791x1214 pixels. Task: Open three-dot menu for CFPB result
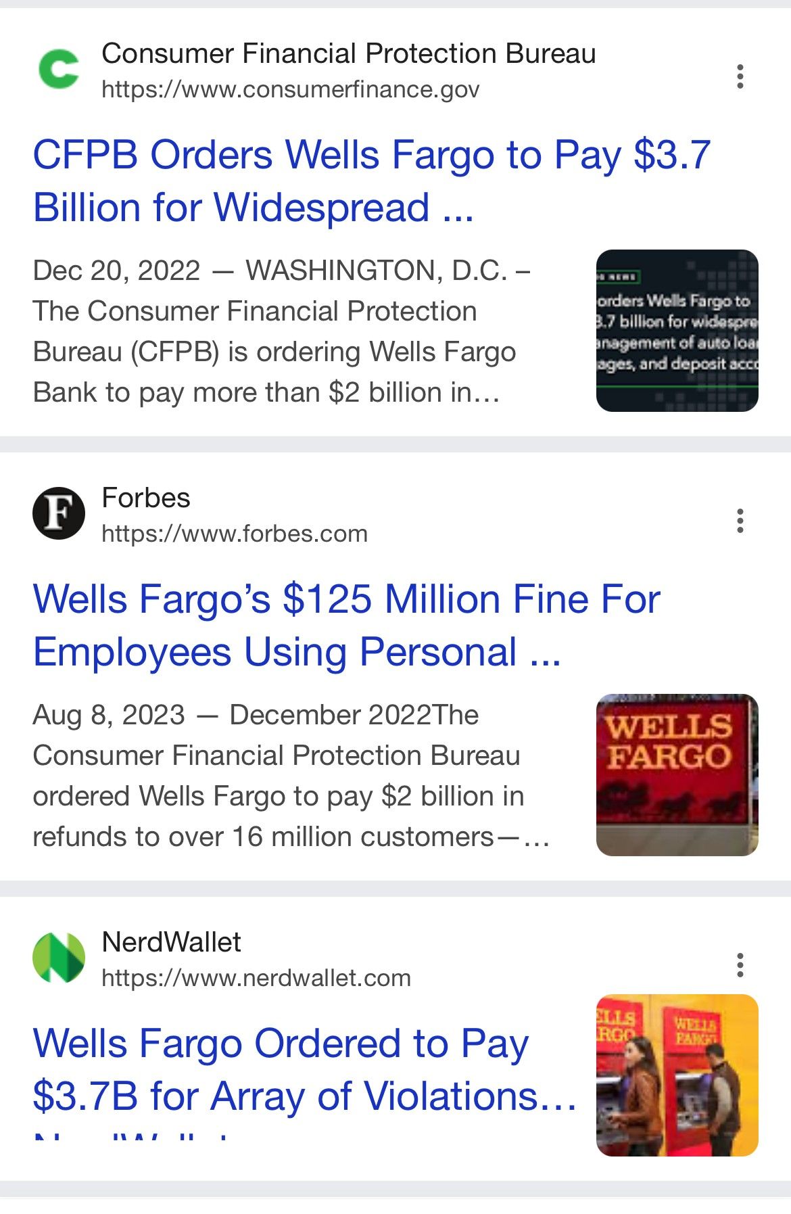(x=740, y=76)
